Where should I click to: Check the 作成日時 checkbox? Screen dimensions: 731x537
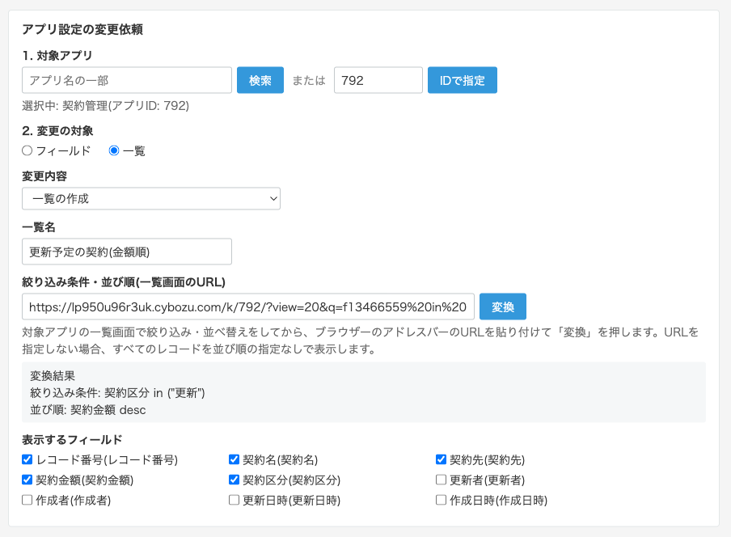(x=441, y=500)
